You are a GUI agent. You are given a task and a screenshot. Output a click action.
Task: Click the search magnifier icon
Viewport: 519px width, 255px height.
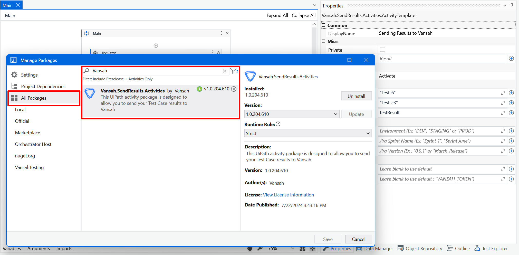click(x=87, y=71)
